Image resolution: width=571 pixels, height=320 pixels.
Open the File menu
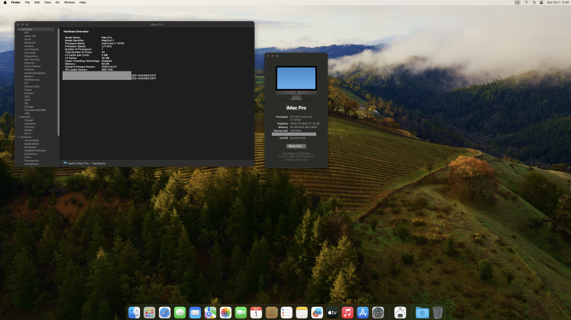[x=27, y=2]
